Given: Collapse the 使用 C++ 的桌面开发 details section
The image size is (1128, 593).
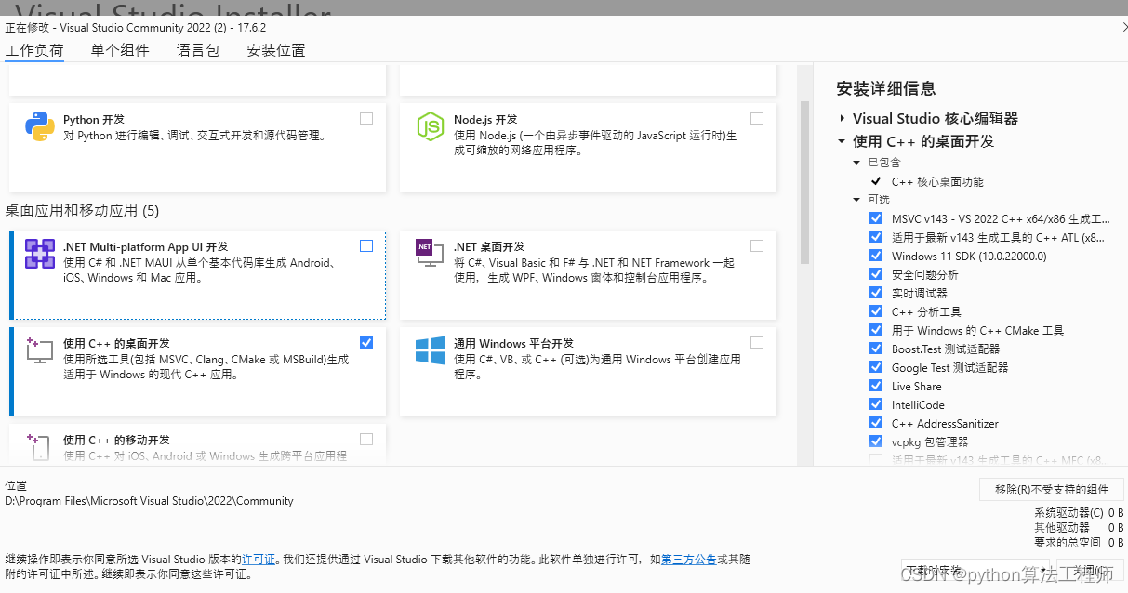Looking at the screenshot, I should pyautogui.click(x=842, y=141).
